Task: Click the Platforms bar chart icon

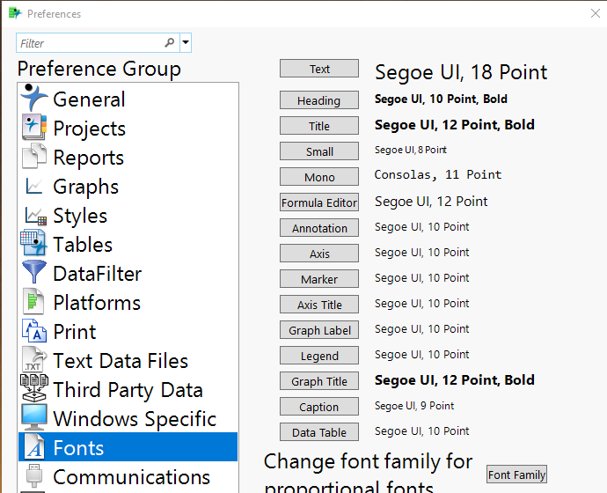Action: [33, 301]
